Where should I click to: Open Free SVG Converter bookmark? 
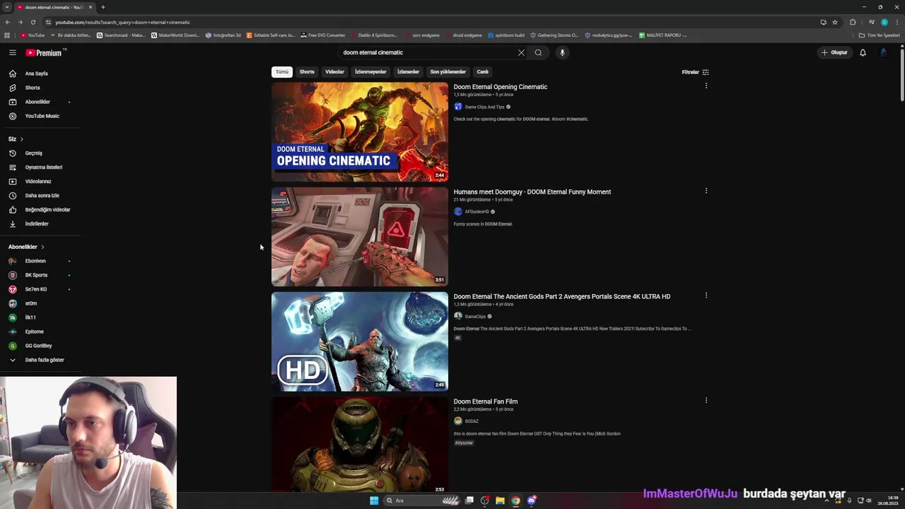pyautogui.click(x=322, y=35)
